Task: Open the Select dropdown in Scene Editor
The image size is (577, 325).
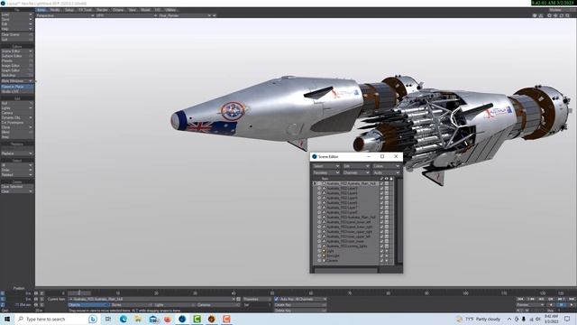Action: 326,166
